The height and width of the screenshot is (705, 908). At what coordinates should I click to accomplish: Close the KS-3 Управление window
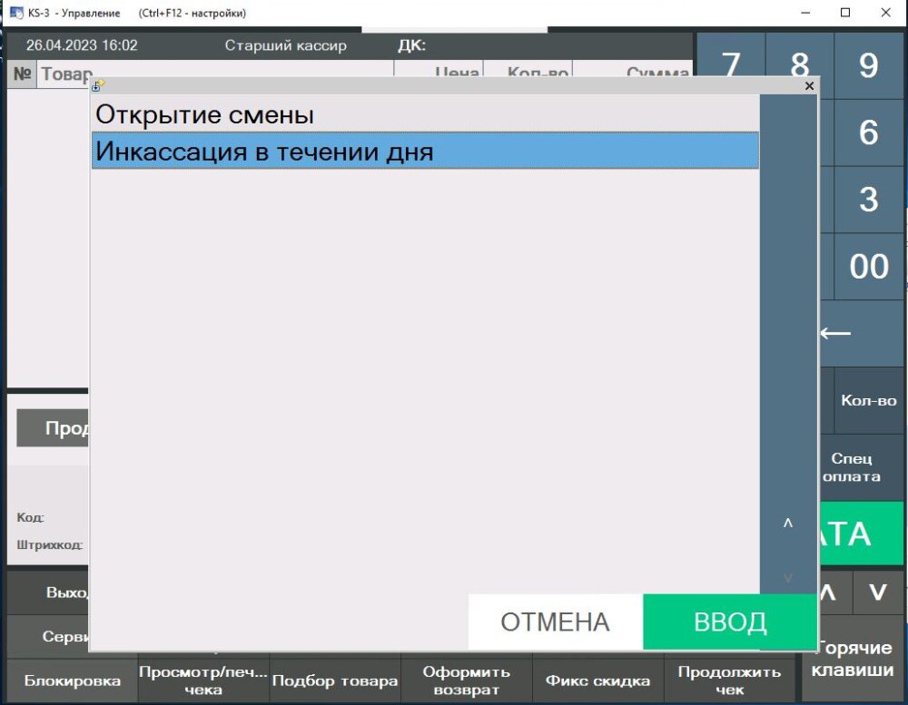(x=886, y=12)
